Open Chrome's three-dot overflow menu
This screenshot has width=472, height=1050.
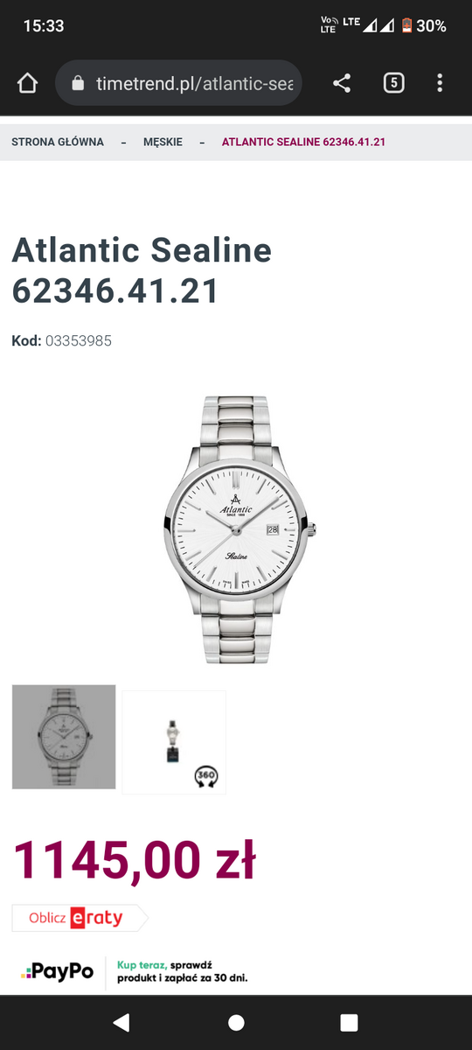440,83
